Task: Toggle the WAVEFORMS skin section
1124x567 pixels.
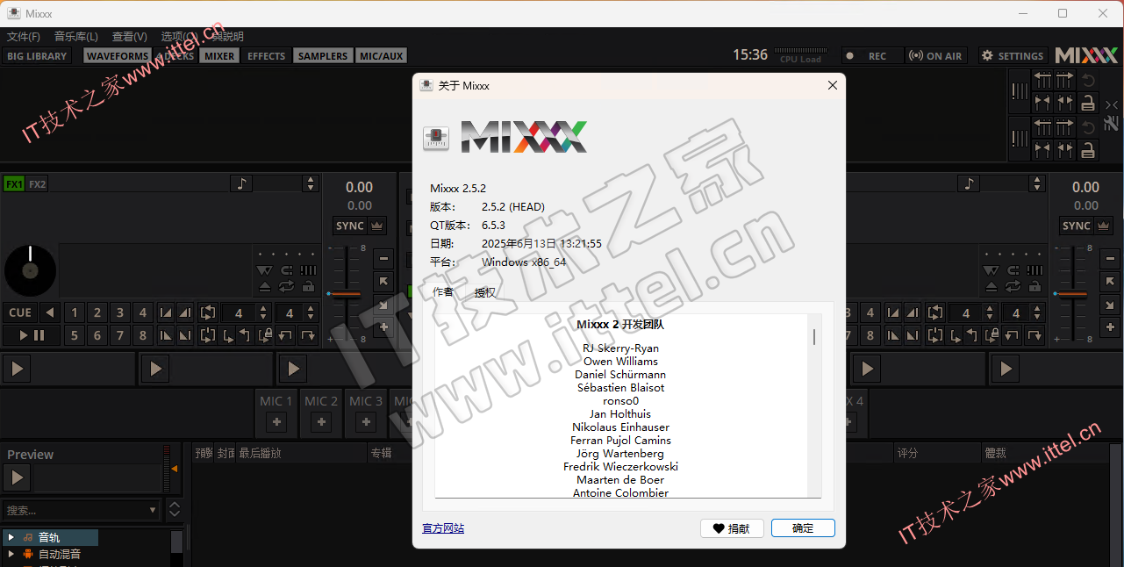Action: pos(118,55)
